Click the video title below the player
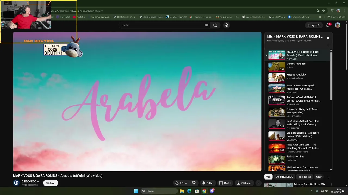This screenshot has width=348, height=195. coord(58,176)
